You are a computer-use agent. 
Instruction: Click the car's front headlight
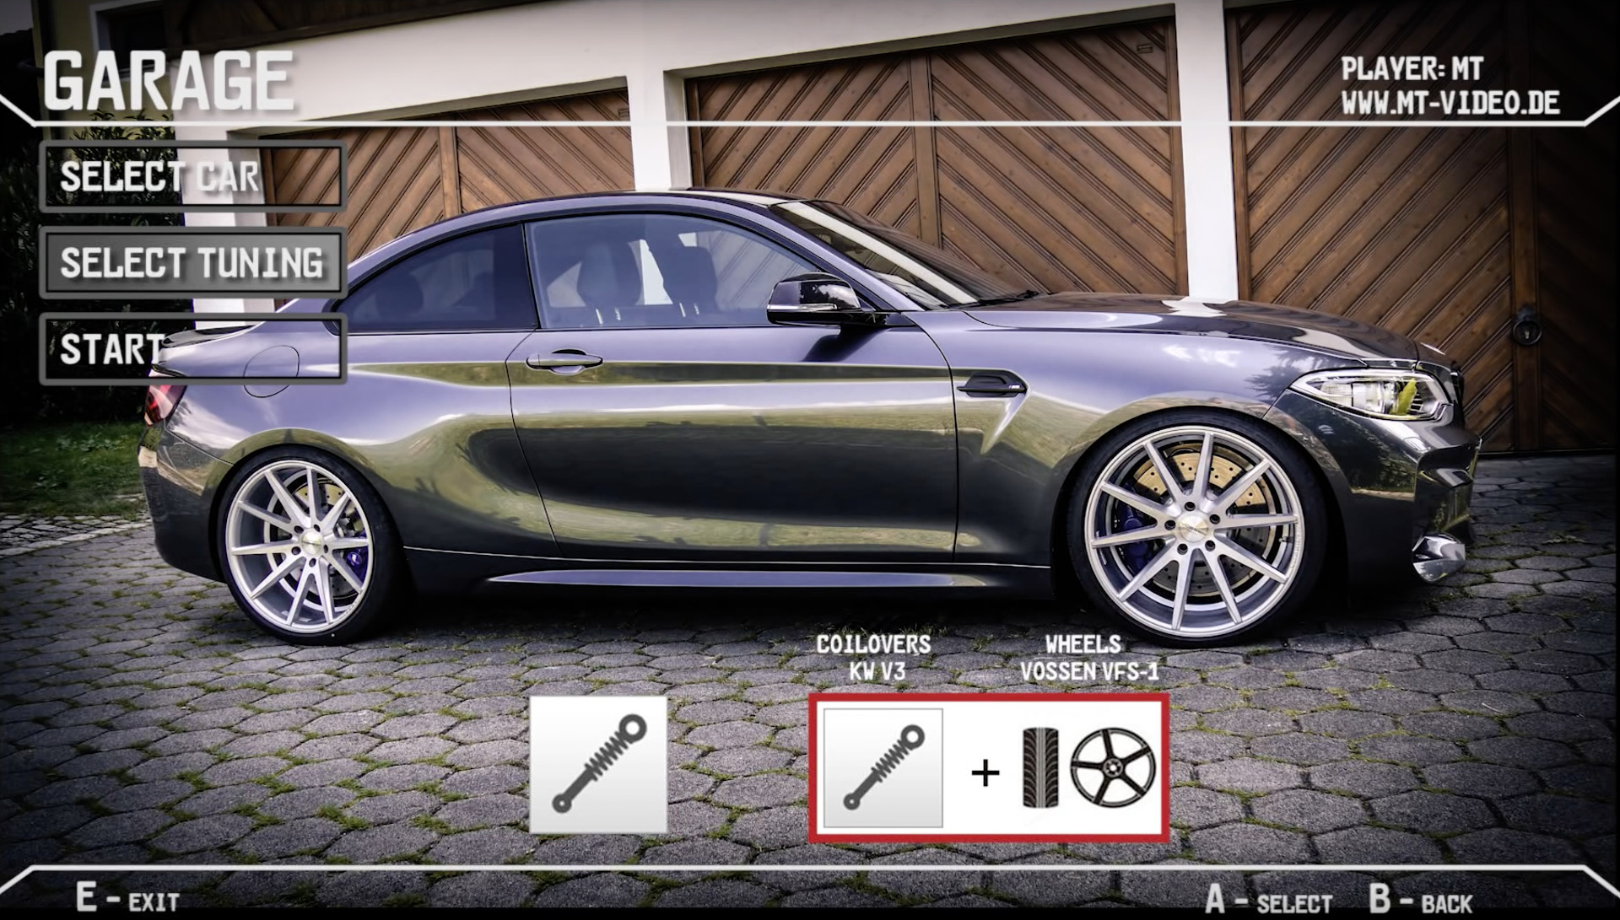point(1373,395)
